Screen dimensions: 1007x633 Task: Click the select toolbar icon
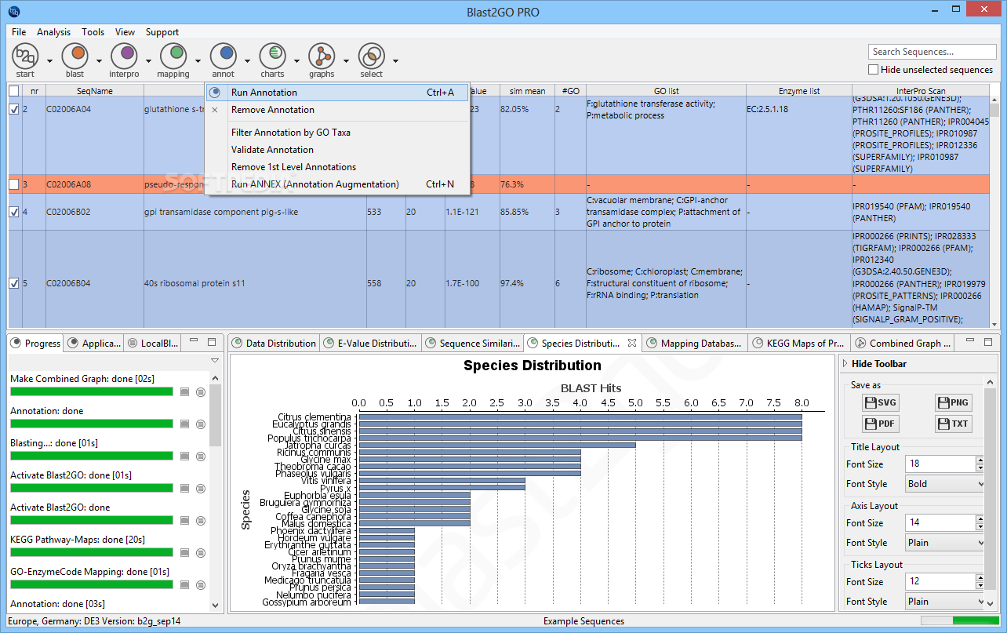372,56
